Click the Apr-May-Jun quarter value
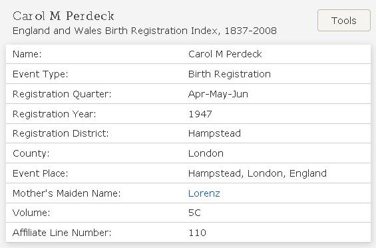This screenshot has width=376, height=248. coord(218,94)
